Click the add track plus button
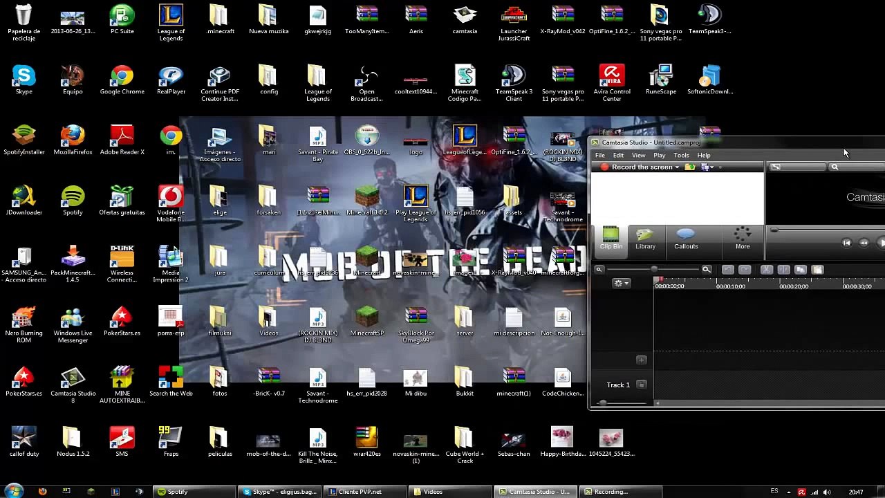 [642, 360]
